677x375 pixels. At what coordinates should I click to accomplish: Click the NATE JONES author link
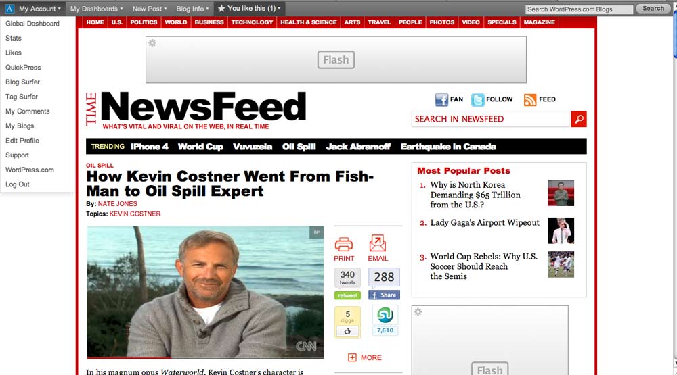pyautogui.click(x=117, y=204)
